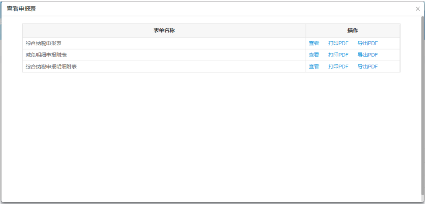Viewport: 425px width, 204px height.
Task: Click 打印PDF for 综合纳税申报表
Action: click(x=338, y=43)
